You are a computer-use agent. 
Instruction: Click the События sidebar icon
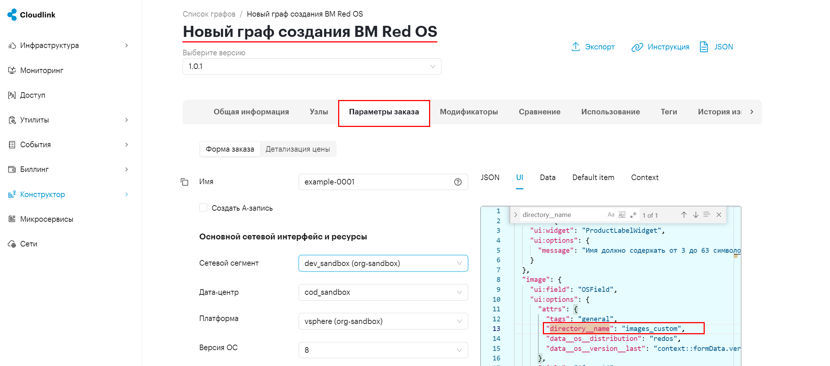click(12, 145)
